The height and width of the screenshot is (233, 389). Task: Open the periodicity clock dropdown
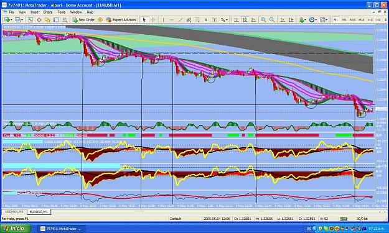click(313, 20)
